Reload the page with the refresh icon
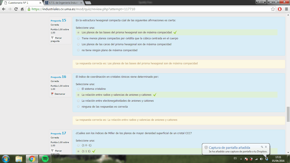This screenshot has width=290, height=163. (16, 9)
